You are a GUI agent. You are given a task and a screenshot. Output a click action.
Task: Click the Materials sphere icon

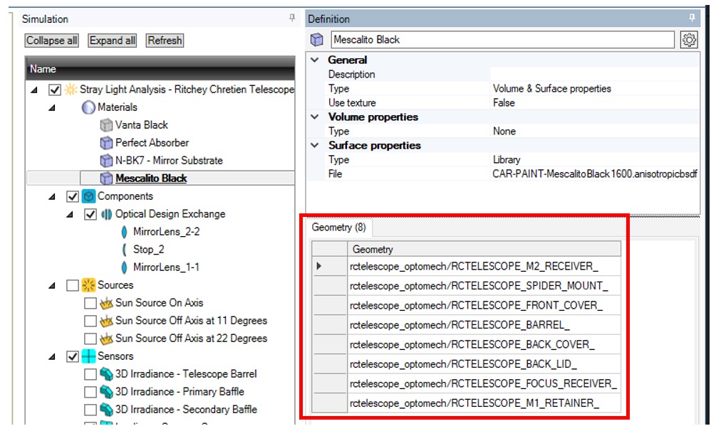(88, 107)
